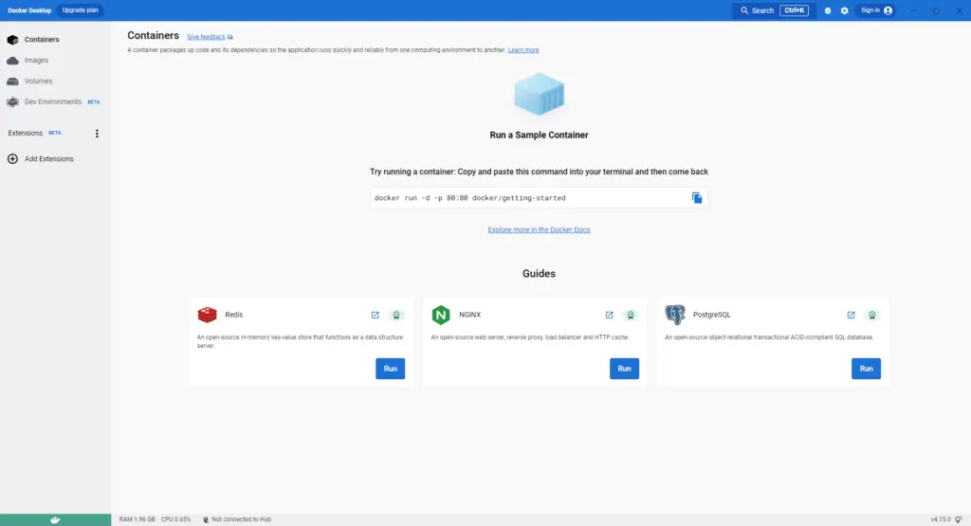Viewport: 971px width, 526px height.
Task: Open Explore more in the Docker Docs
Action: pyautogui.click(x=539, y=229)
